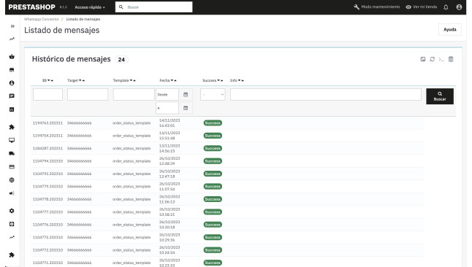
Task: Click target number in row 1104775.202310
Action: [79, 237]
